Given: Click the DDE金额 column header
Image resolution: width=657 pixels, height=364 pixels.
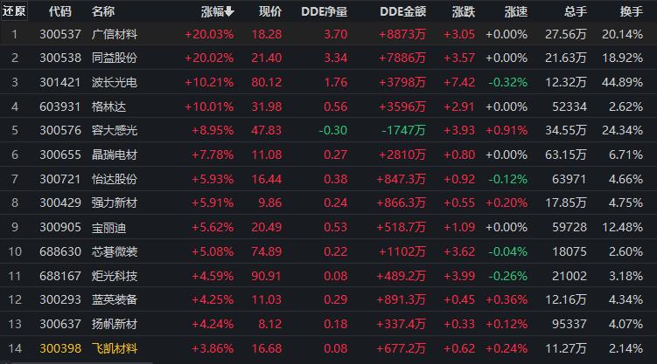Looking at the screenshot, I should pyautogui.click(x=403, y=11).
